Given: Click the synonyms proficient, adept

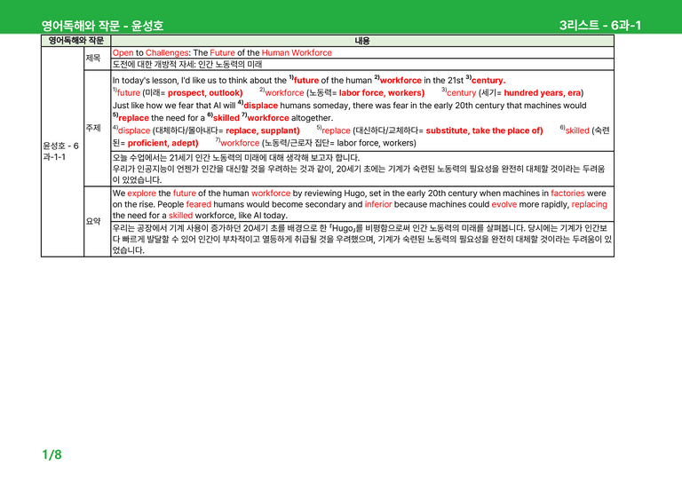Looking at the screenshot, I should [x=163, y=144].
